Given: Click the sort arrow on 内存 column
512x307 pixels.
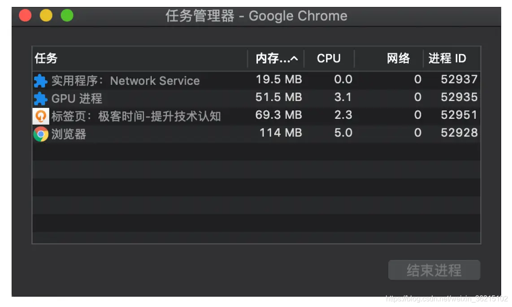Looking at the screenshot, I should (295, 58).
